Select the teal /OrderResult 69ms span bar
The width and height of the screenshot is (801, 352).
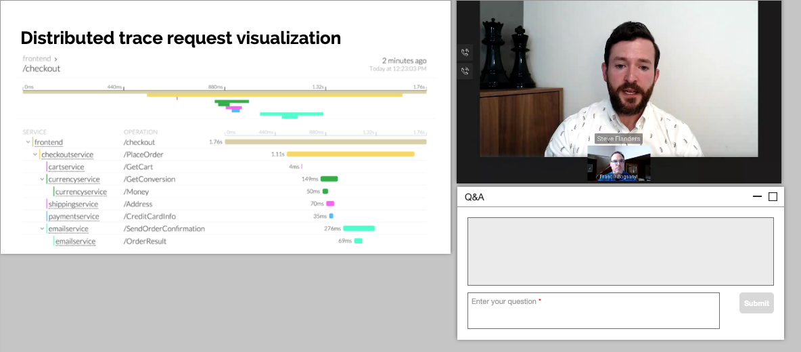pyautogui.click(x=358, y=240)
